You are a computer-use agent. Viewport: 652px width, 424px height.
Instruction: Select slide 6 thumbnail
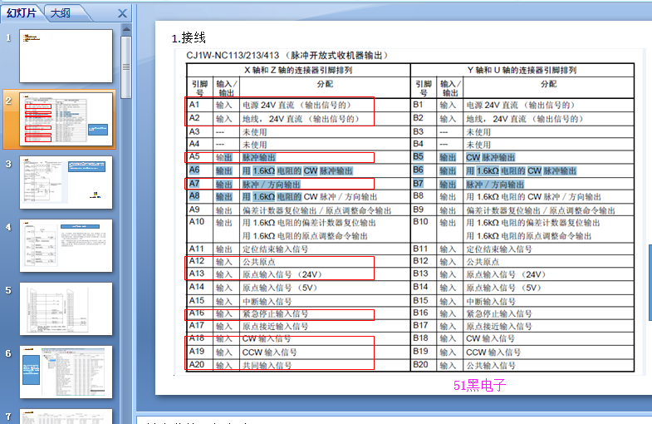pyautogui.click(x=66, y=372)
